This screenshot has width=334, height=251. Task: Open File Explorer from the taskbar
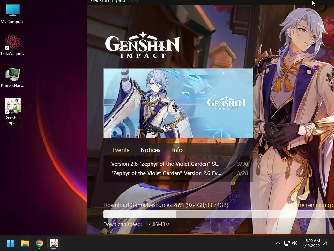[x=25, y=243]
